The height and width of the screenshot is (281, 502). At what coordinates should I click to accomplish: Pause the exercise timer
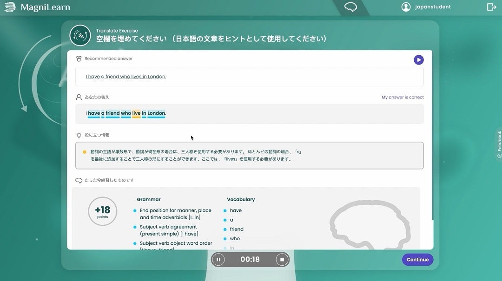pyautogui.click(x=218, y=260)
